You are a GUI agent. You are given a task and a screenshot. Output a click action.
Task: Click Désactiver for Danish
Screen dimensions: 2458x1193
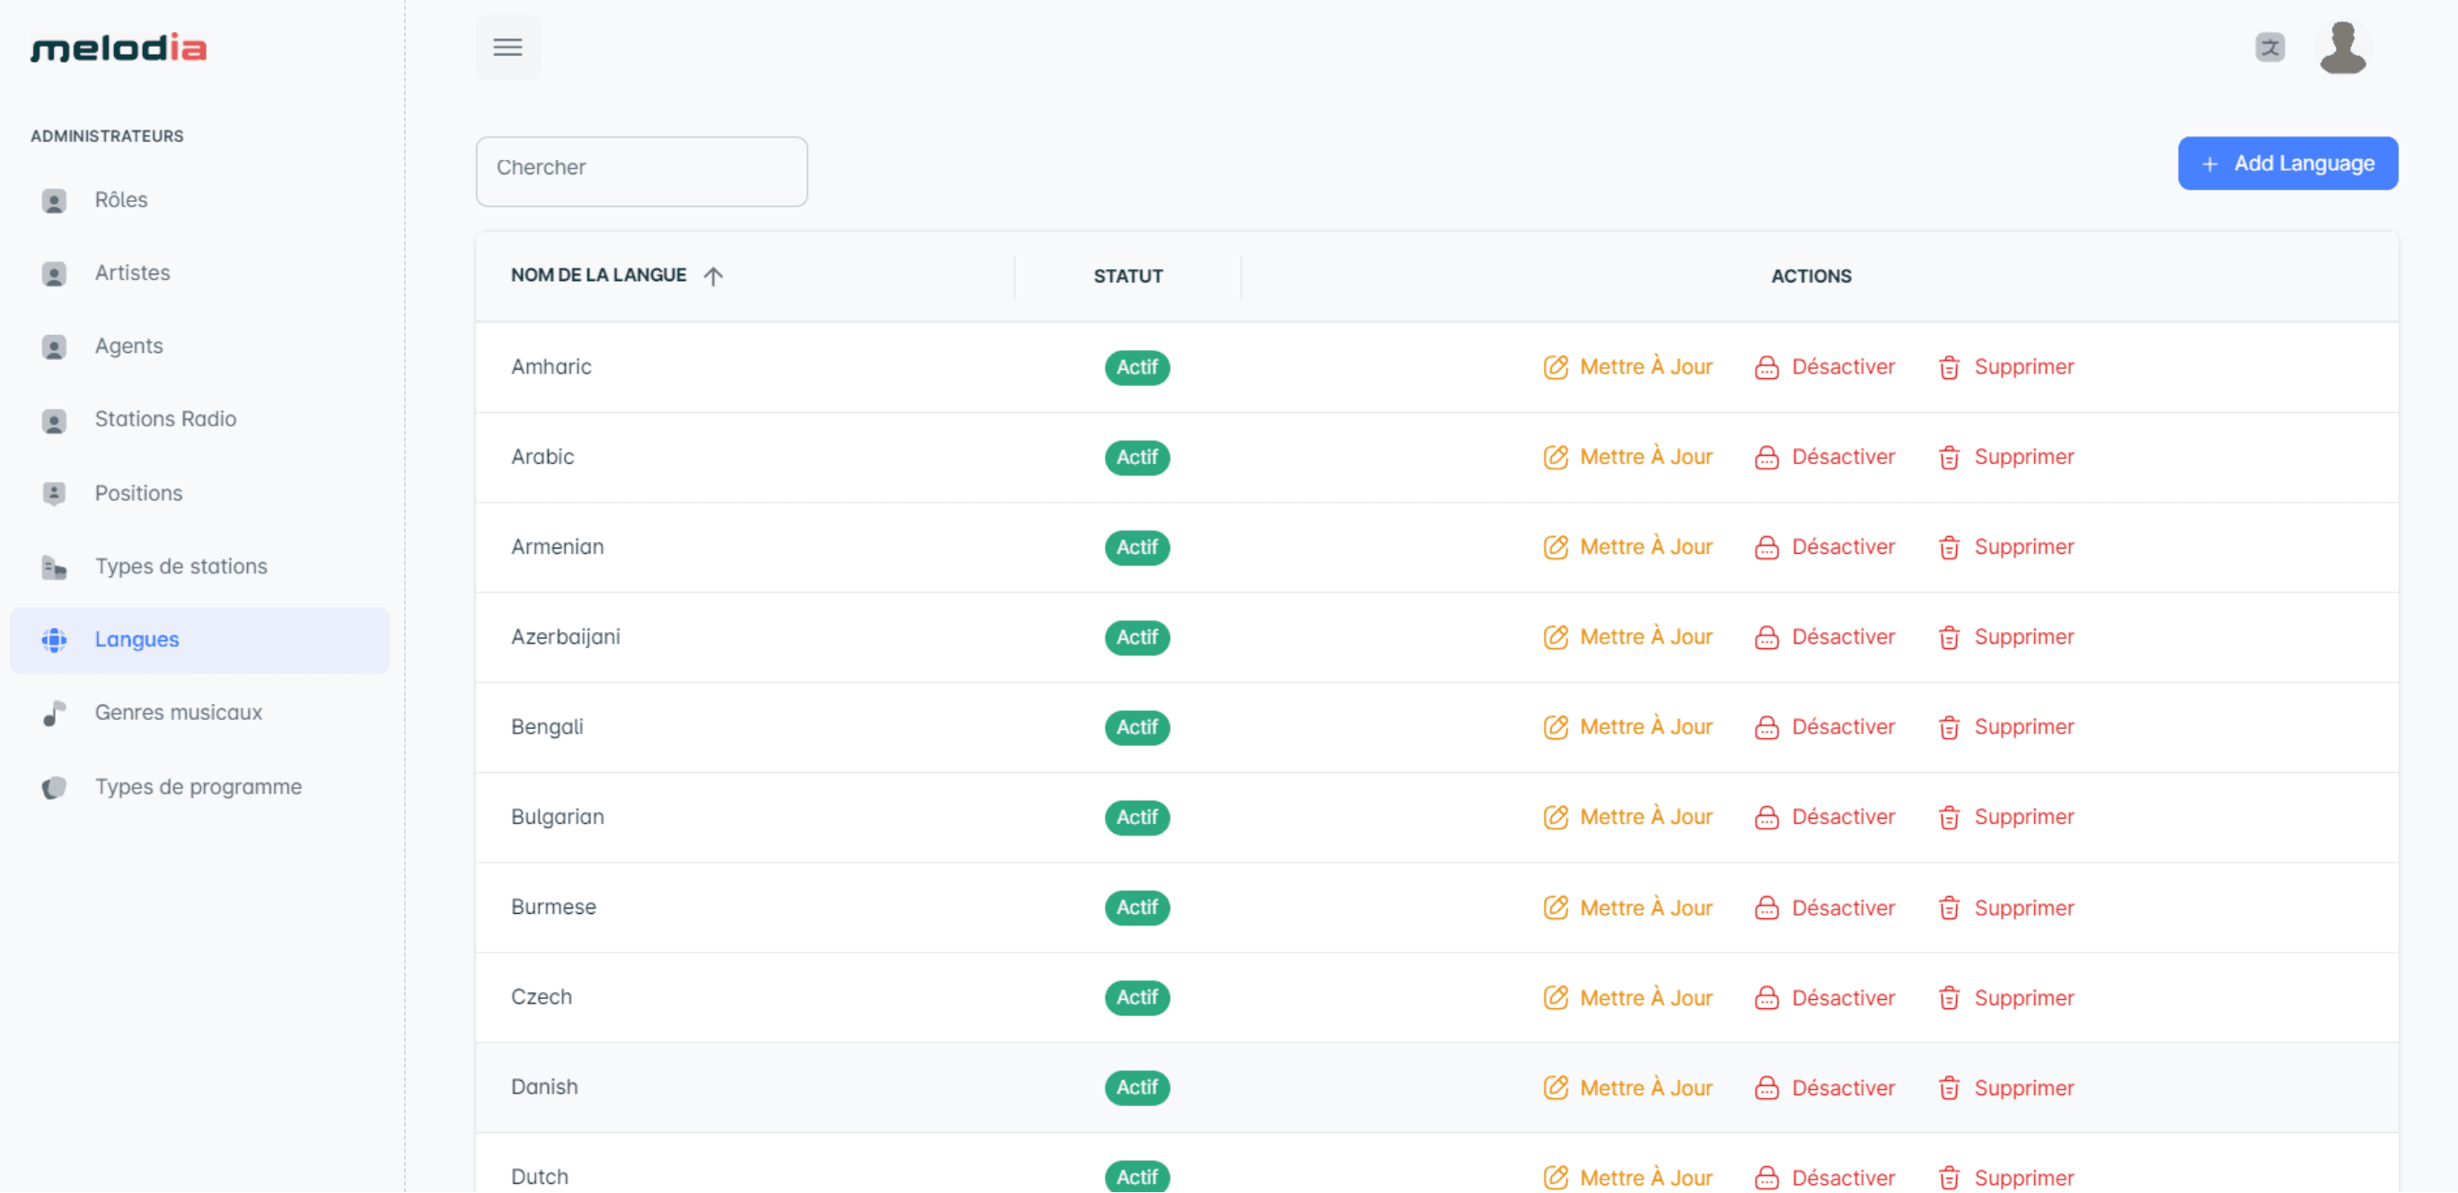[x=1843, y=1088]
